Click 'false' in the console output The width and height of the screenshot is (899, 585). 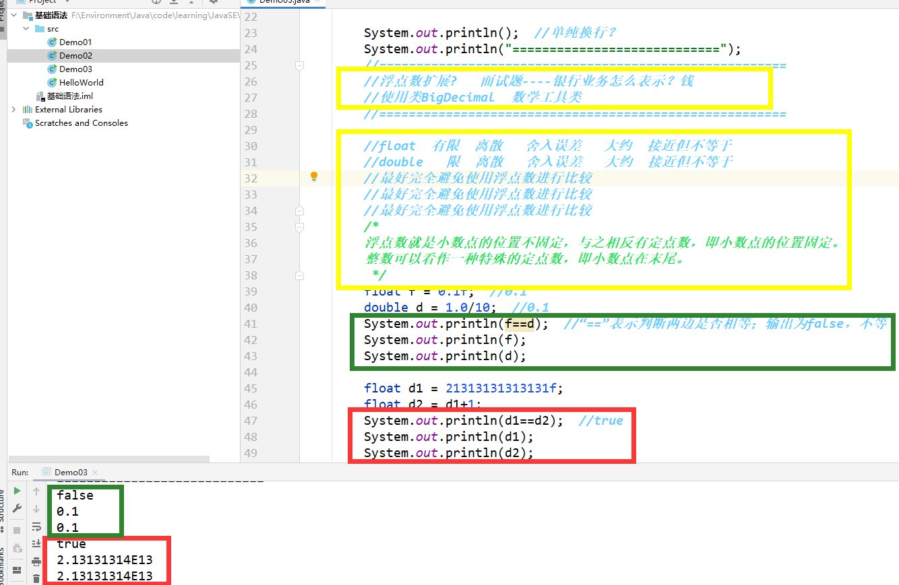pos(75,495)
